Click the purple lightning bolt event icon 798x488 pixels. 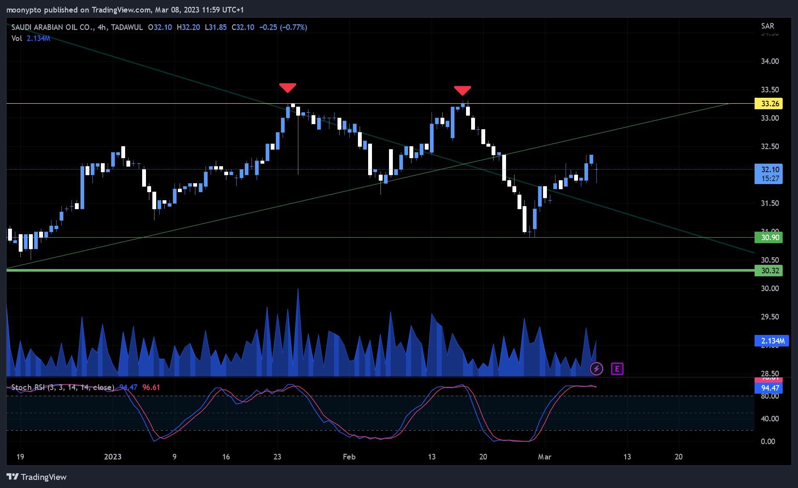pos(596,369)
